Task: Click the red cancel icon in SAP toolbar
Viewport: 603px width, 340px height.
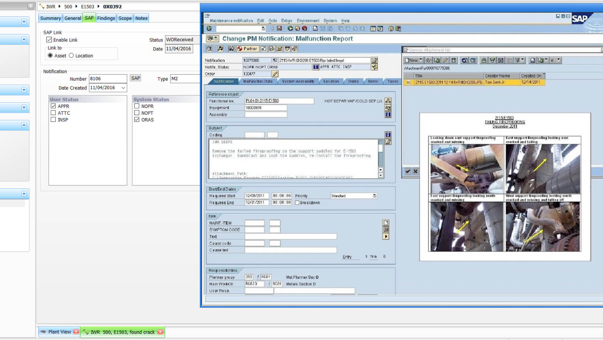Action: coord(304,28)
